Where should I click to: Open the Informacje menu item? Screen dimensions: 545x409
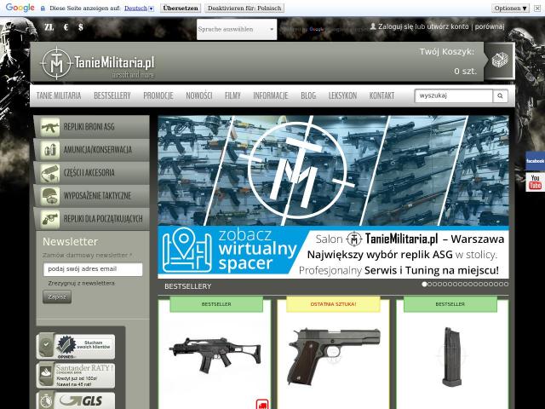click(271, 95)
